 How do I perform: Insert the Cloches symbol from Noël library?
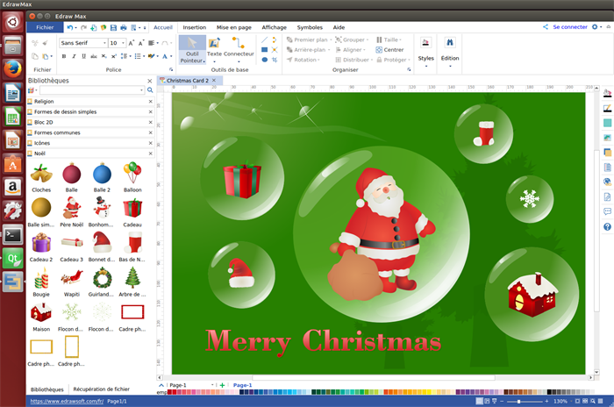[41, 177]
